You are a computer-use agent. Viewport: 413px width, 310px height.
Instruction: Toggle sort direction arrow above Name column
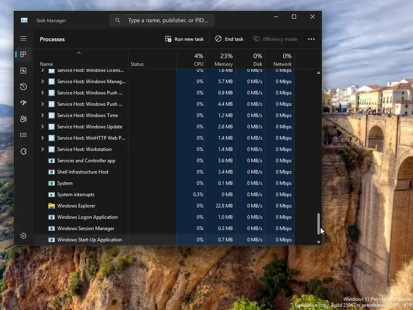click(79, 53)
